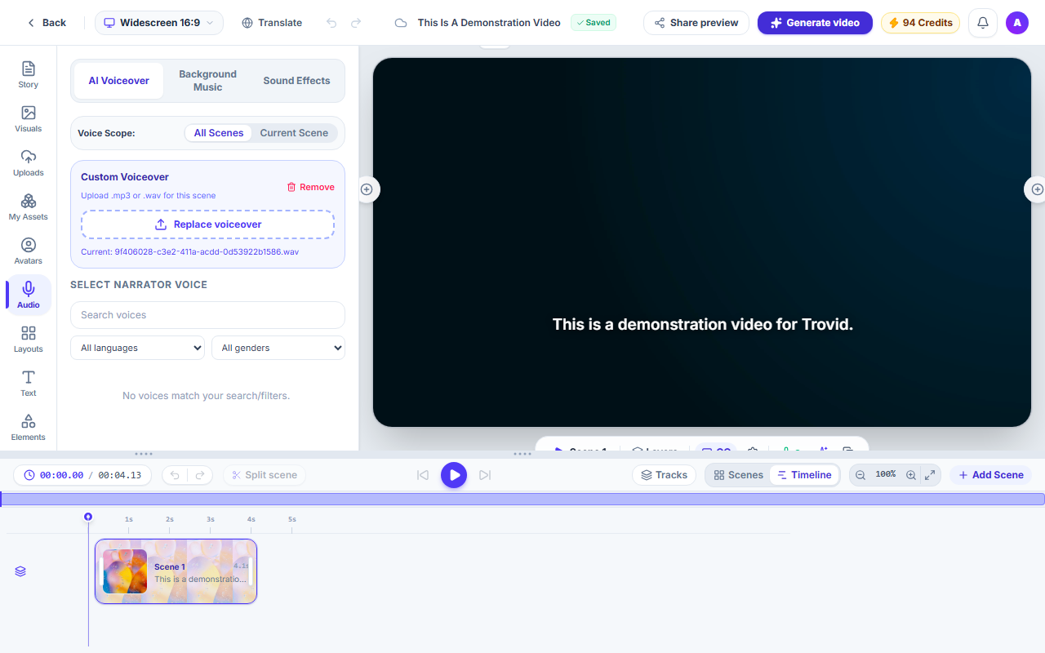Zoom in the timeline
Image resolution: width=1045 pixels, height=653 pixels.
click(x=911, y=475)
